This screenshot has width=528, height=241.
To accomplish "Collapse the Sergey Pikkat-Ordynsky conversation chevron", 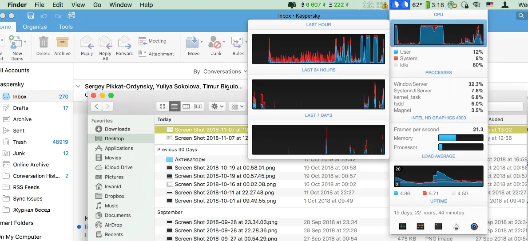I will (78, 86).
